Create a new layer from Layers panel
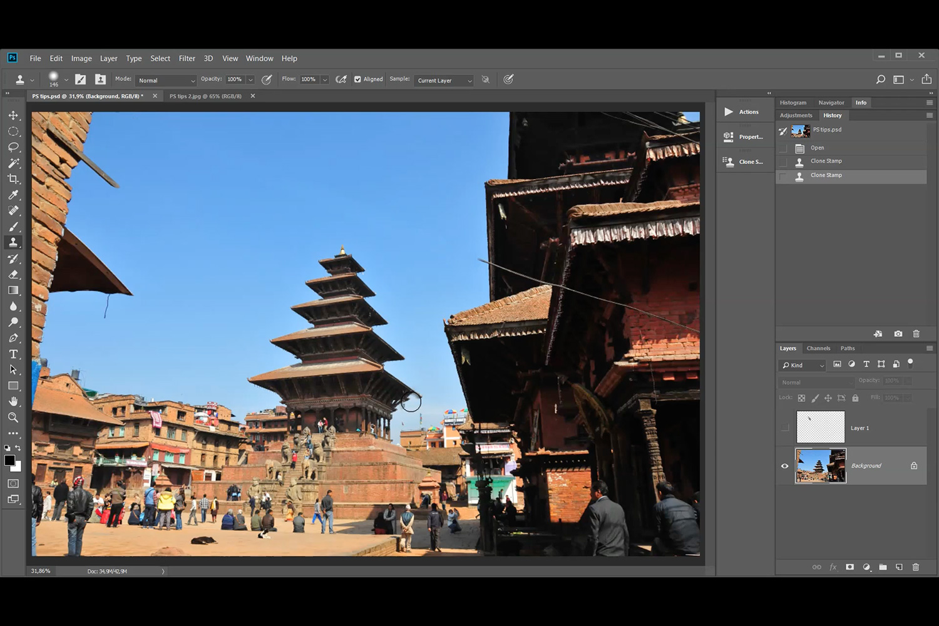Viewport: 939px width, 626px height. [899, 567]
